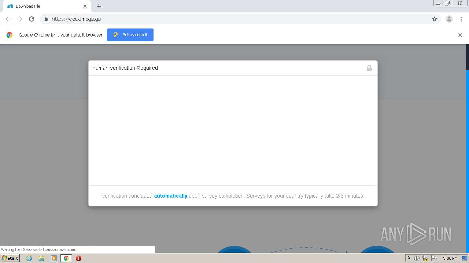Open Windows Media Player taskbar icon
Image resolution: width=469 pixels, height=263 pixels.
(54, 258)
